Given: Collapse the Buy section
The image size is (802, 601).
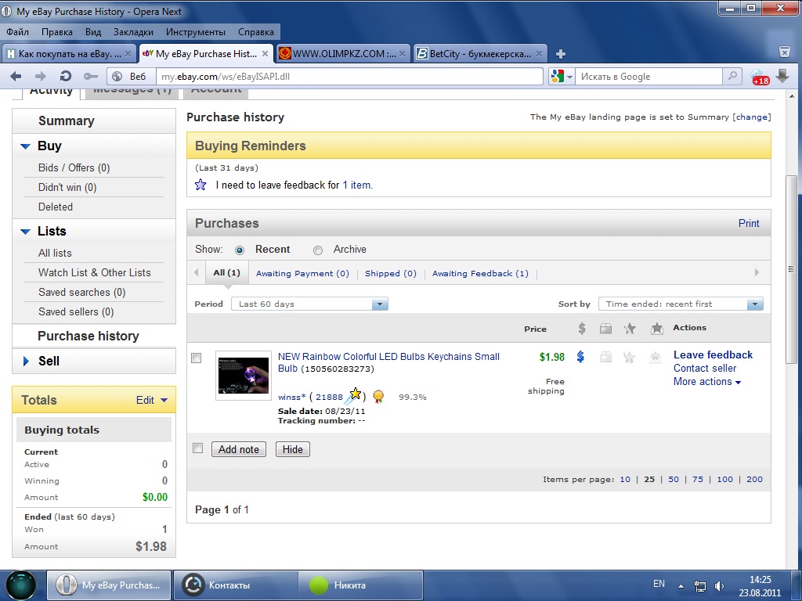Looking at the screenshot, I should coord(26,146).
